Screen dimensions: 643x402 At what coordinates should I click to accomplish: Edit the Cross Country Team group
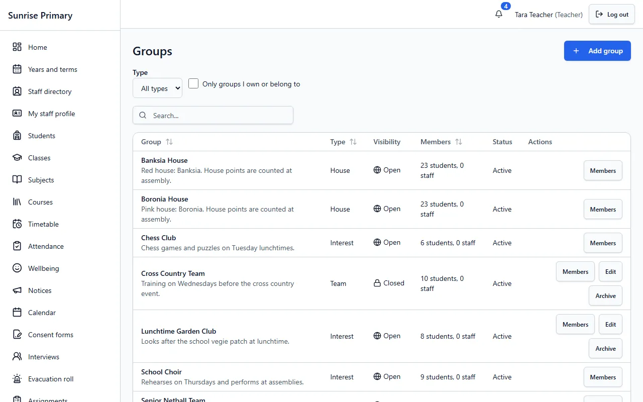coord(610,271)
